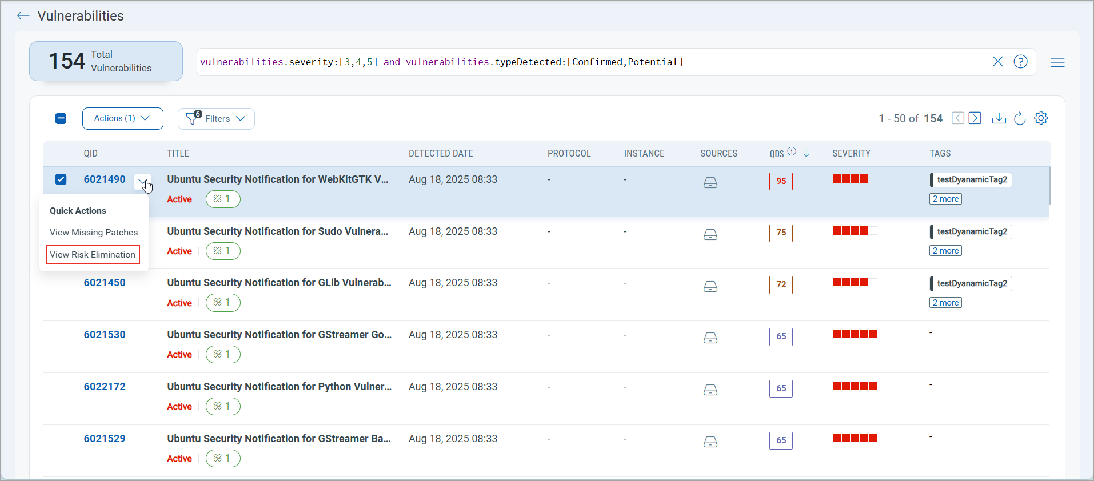
Task: Open the Filters dropdown
Action: [216, 119]
